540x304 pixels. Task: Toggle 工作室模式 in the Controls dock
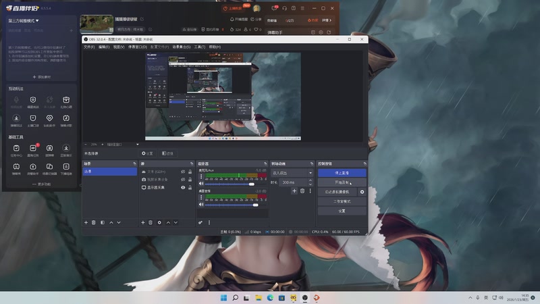pyautogui.click(x=342, y=201)
